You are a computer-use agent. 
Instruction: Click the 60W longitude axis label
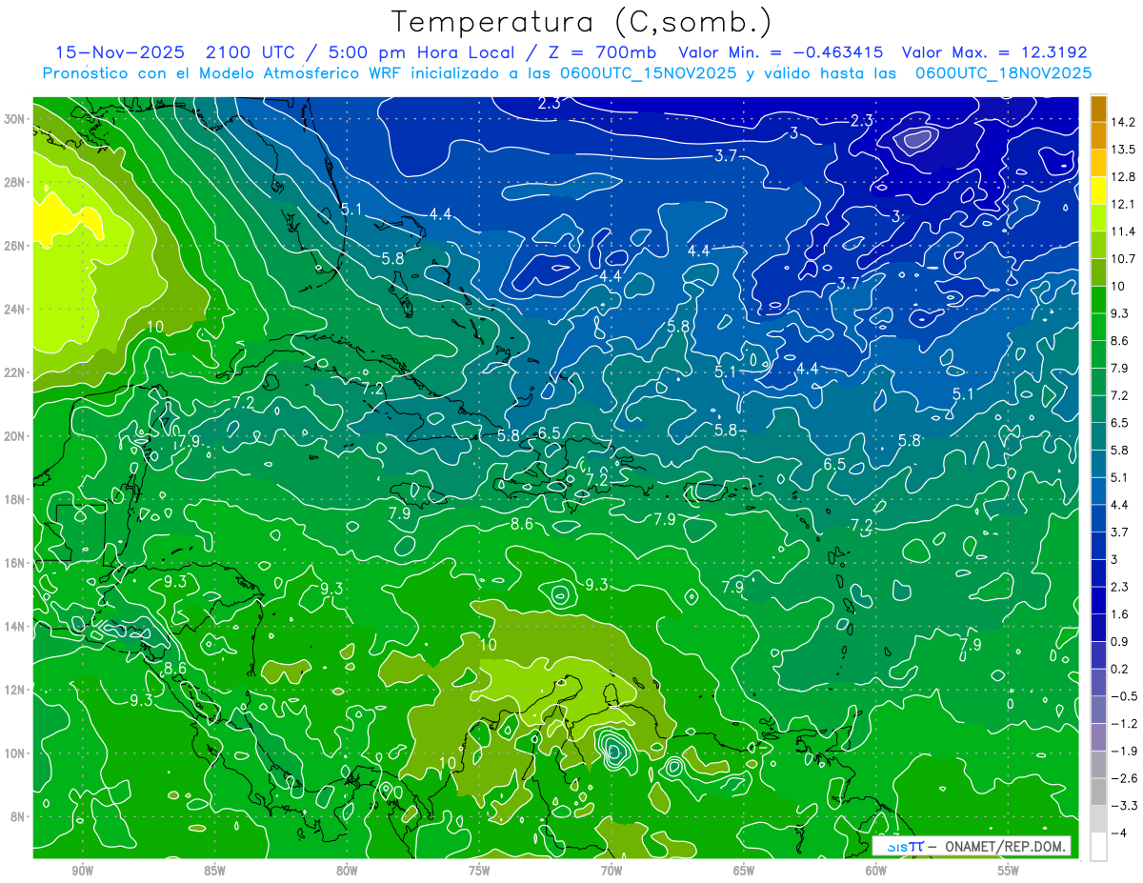point(876,871)
